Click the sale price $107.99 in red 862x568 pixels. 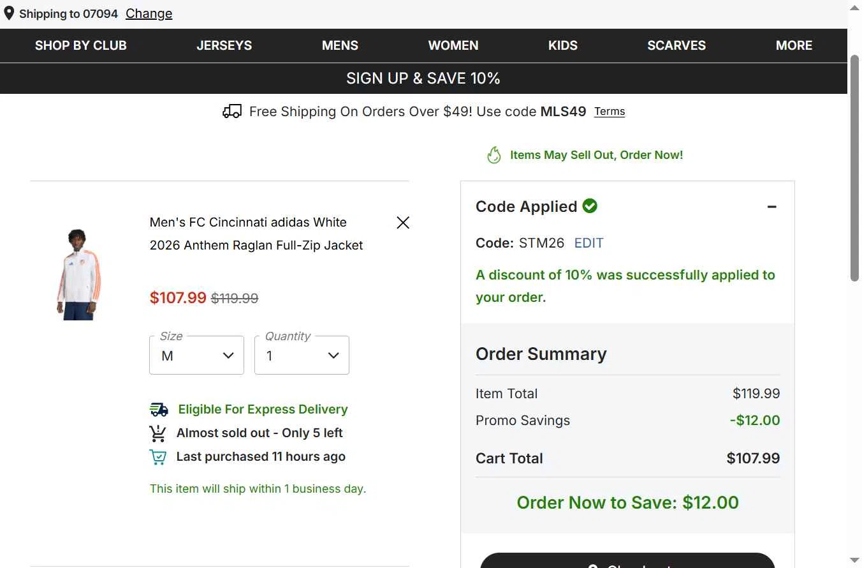click(178, 297)
